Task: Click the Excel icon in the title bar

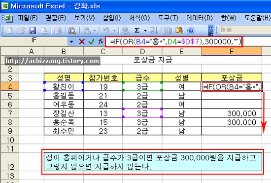Action: [x=4, y=6]
